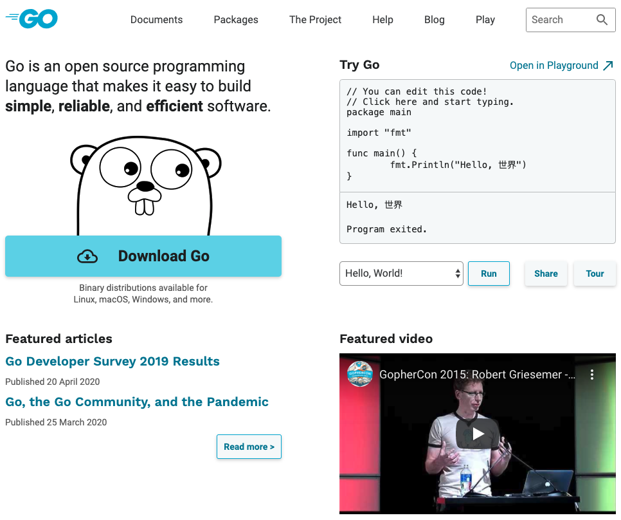Open the Documents menu
The width and height of the screenshot is (621, 520).
tap(156, 20)
